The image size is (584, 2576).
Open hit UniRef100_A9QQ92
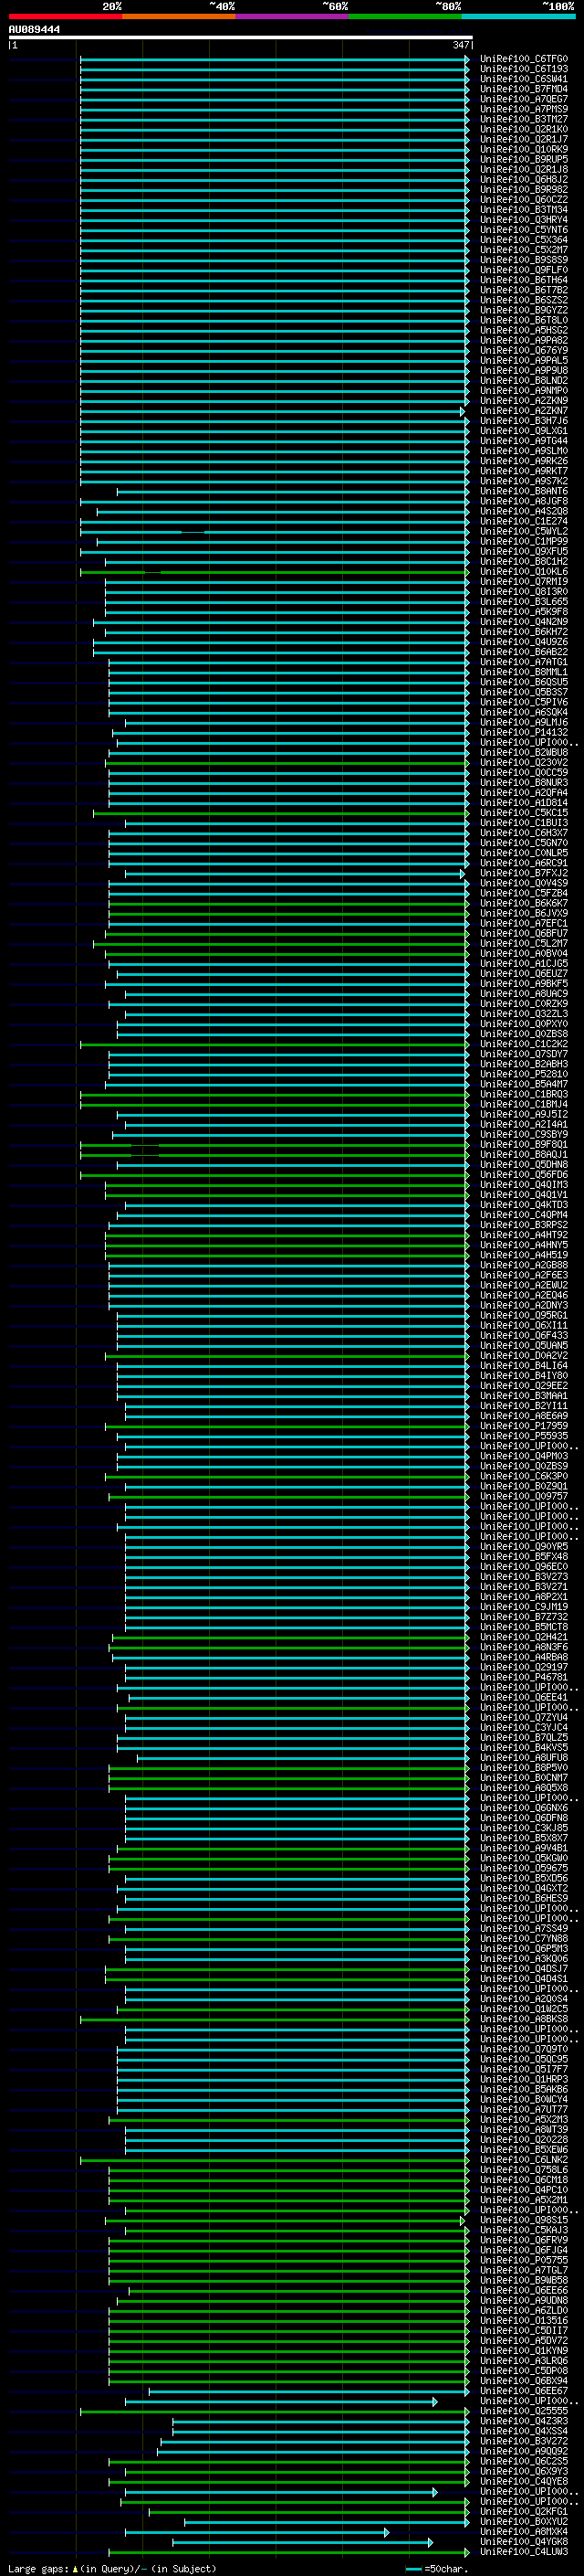(x=524, y=2451)
